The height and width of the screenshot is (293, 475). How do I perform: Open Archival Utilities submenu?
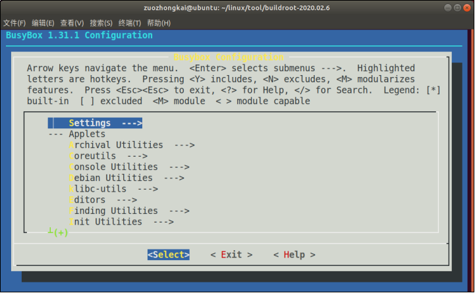132,145
